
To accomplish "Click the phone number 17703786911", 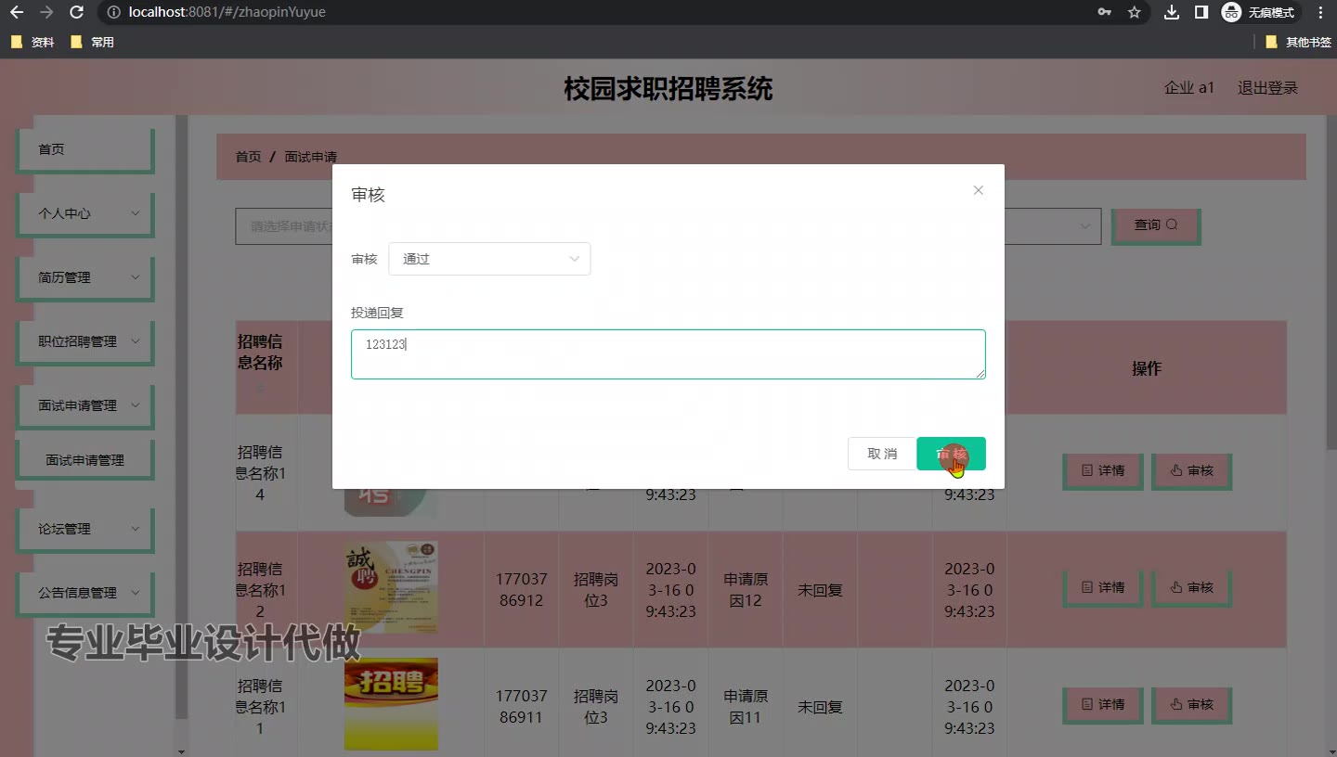I will (521, 707).
